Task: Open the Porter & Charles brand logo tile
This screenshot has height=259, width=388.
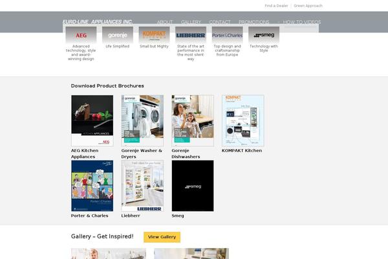Action: 227,35
